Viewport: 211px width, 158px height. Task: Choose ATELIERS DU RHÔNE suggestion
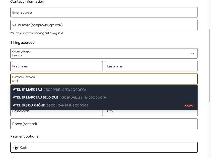104,105
